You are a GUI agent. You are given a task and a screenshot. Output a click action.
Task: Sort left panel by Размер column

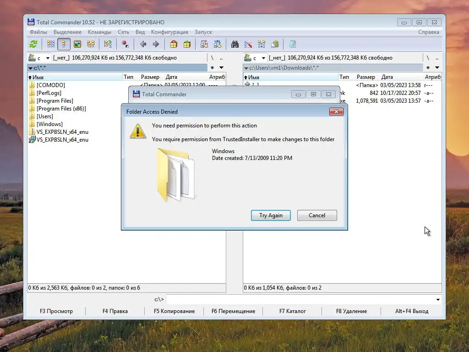(150, 77)
